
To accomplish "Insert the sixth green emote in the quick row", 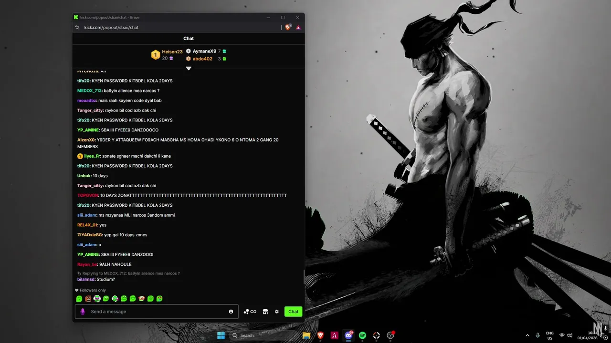I will pyautogui.click(x=124, y=299).
